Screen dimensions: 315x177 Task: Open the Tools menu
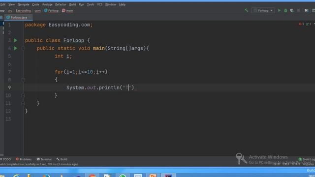click(91, 4)
